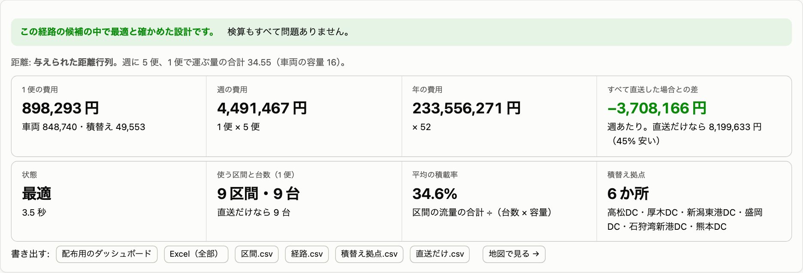Click the 書き出す: label
This screenshot has height=273, width=803.
[30, 254]
